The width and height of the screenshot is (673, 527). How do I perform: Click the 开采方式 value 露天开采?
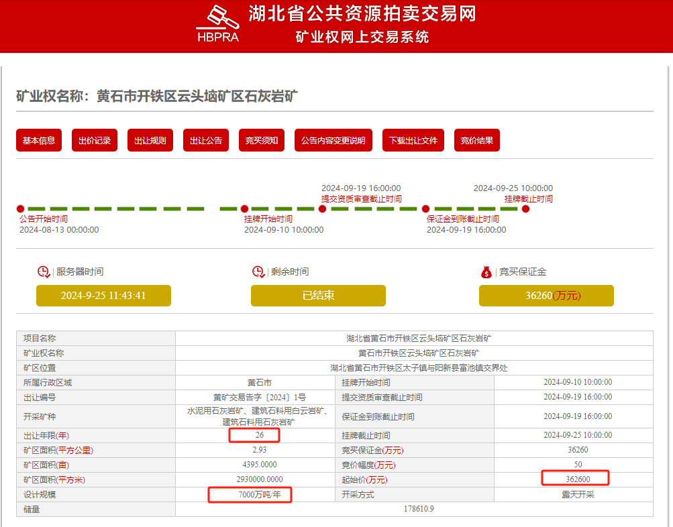coord(578,494)
